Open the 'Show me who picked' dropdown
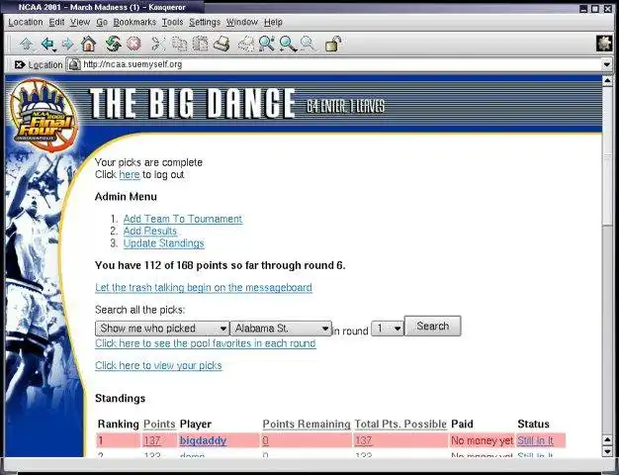 coord(162,329)
